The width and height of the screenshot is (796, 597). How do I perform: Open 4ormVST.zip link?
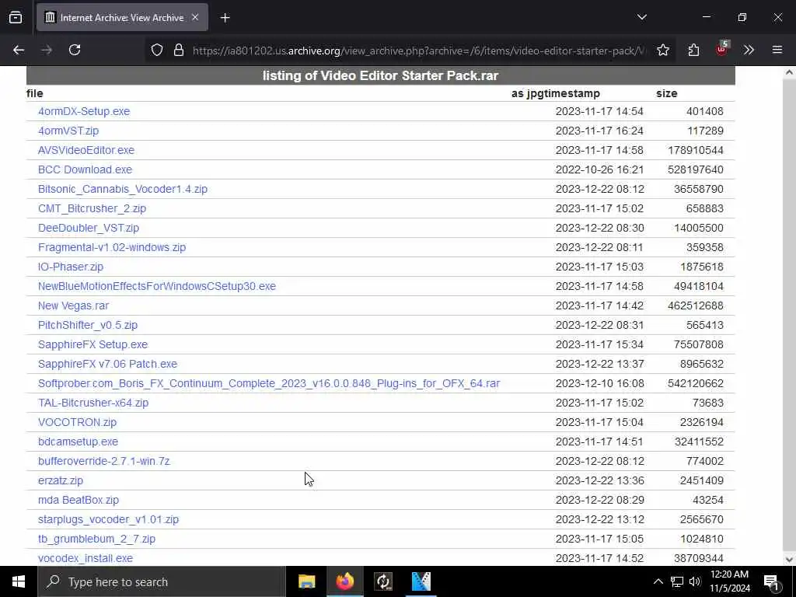[x=68, y=131]
